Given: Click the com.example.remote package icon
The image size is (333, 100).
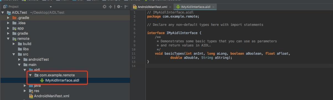Looking at the screenshot, I should click(x=37, y=75).
